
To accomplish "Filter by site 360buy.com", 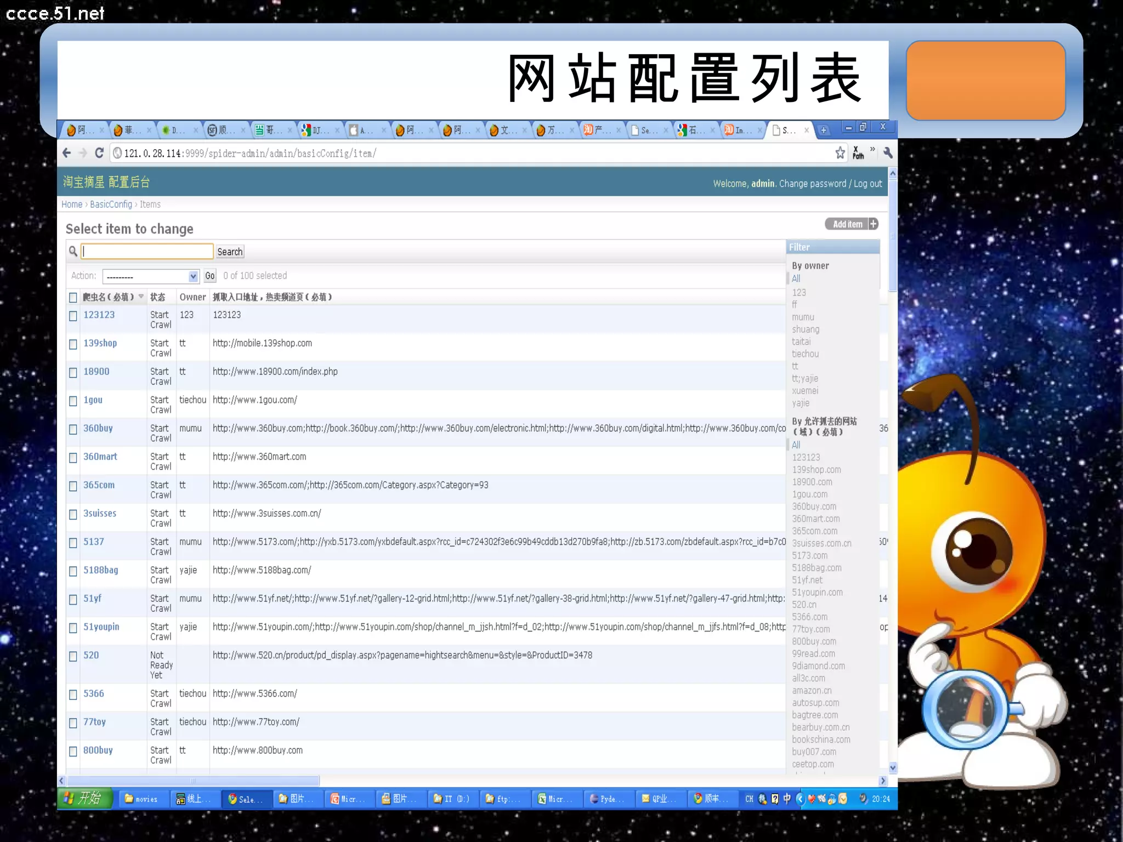I will (814, 506).
